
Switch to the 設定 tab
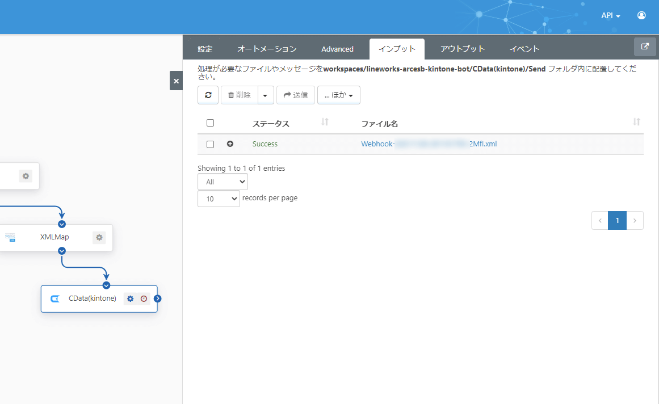click(205, 49)
